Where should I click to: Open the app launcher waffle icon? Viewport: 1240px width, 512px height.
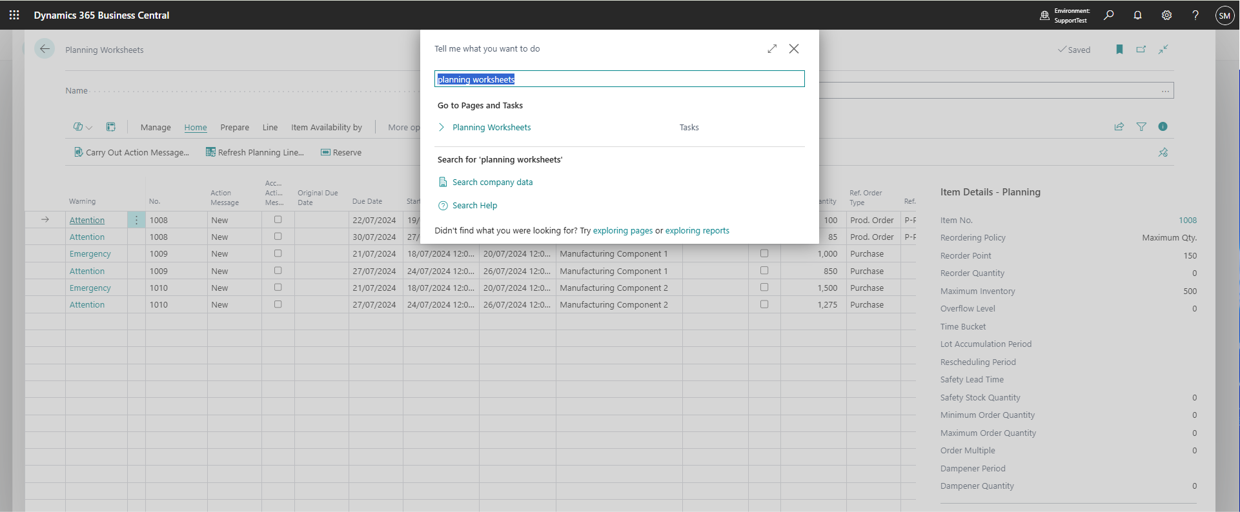[x=14, y=15]
